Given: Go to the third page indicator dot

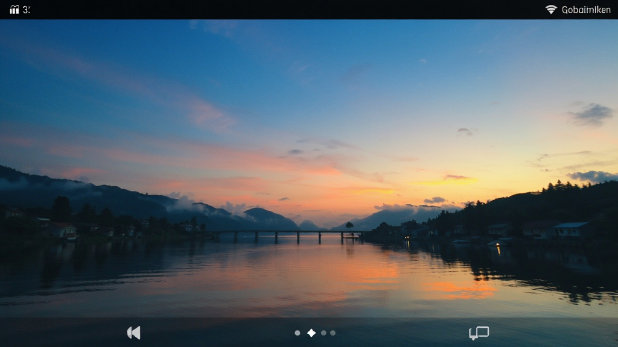Looking at the screenshot, I should click(x=323, y=333).
